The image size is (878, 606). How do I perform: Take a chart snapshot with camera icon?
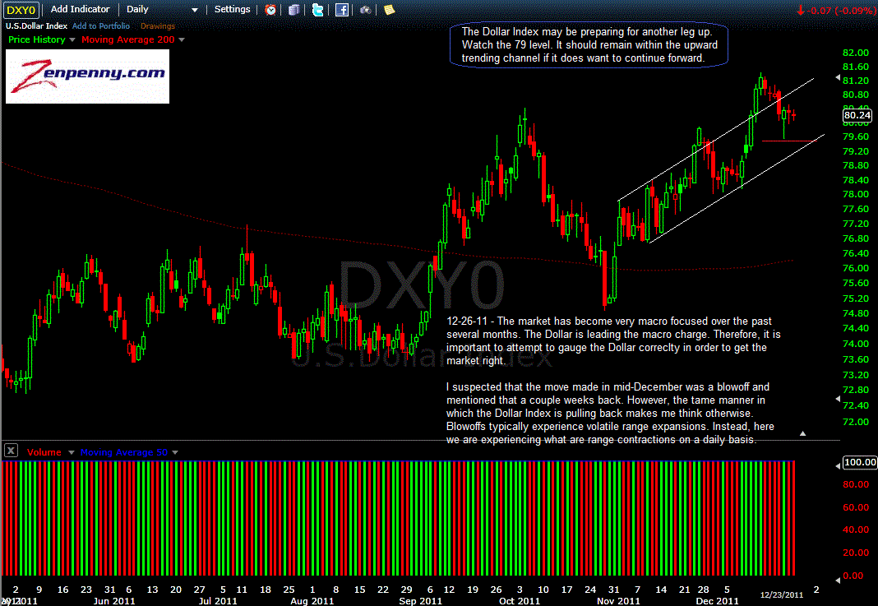(x=366, y=10)
